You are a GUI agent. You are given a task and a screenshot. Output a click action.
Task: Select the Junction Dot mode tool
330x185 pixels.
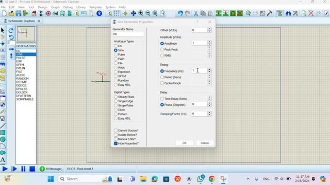[x=3, y=44]
